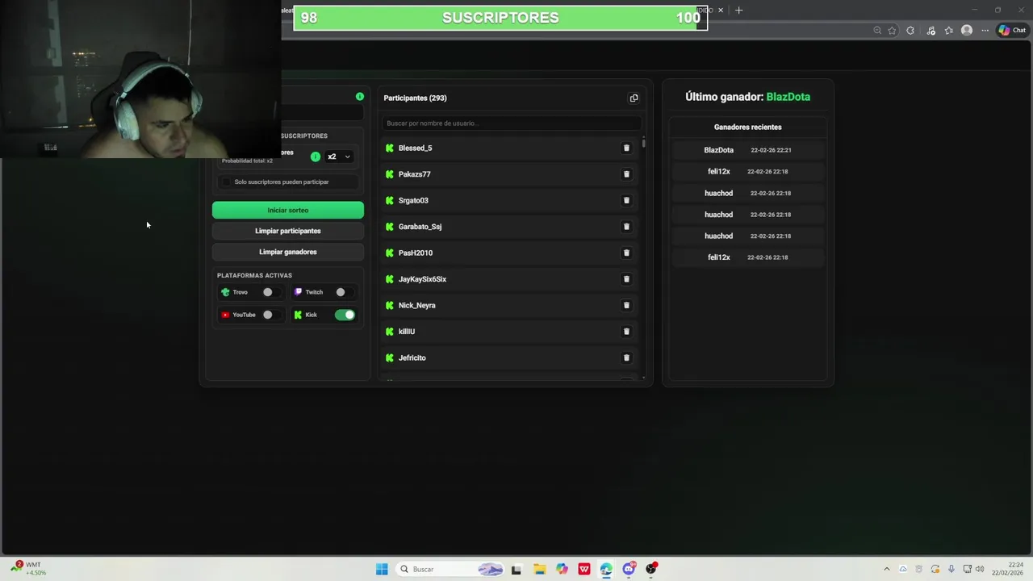Open browser profile avatar
Screen dimensions: 1033x581
coord(967,31)
